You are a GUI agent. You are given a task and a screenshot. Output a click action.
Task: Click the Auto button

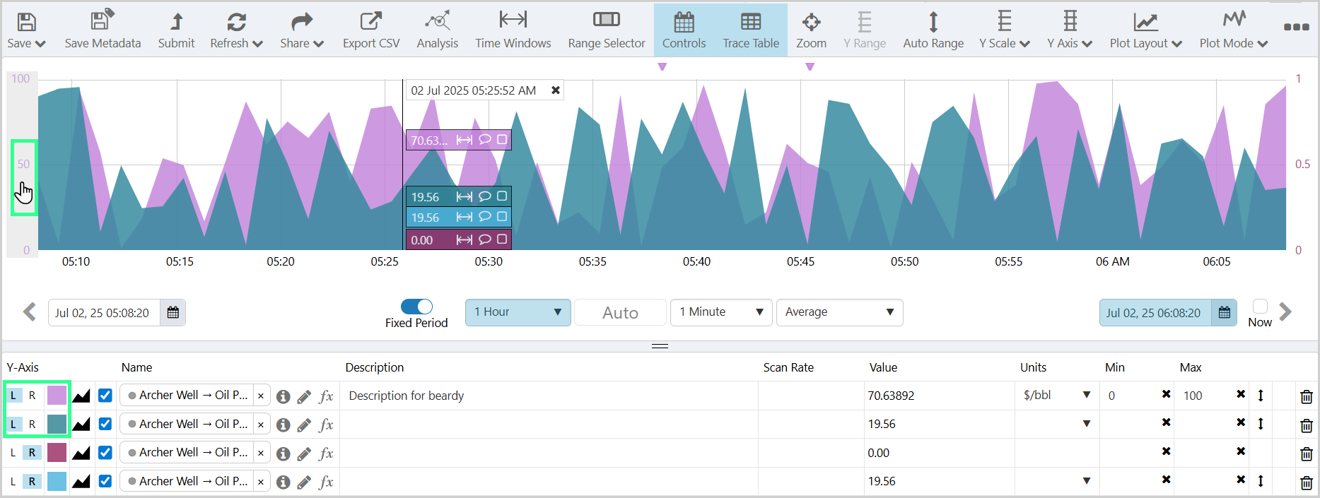click(x=620, y=313)
